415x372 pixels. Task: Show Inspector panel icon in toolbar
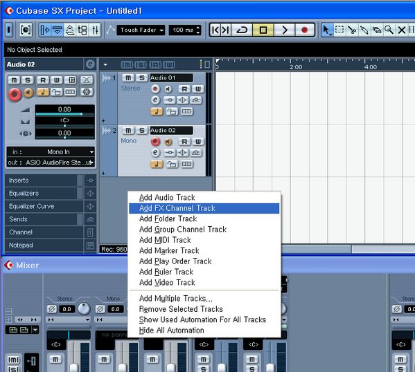pyautogui.click(x=44, y=30)
